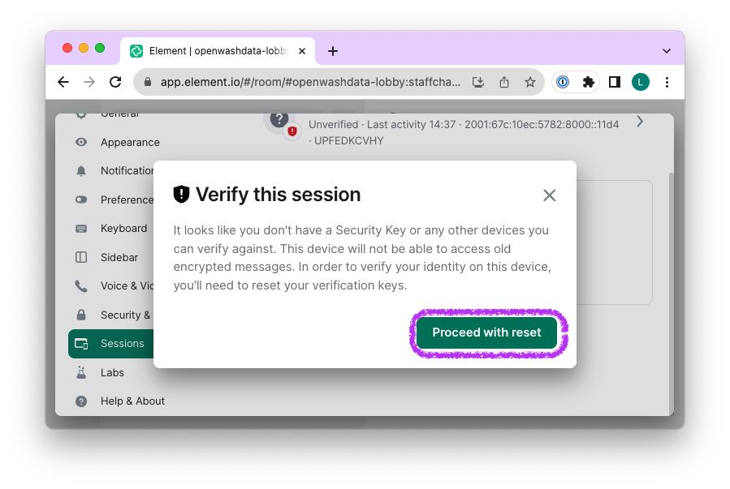
Task: Click the Notifications bell icon
Action: [81, 171]
